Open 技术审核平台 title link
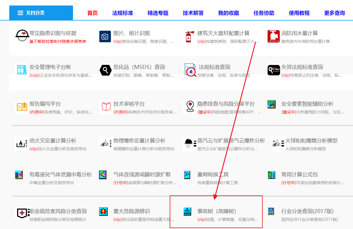Screen dimensions: 353x229 129,104
